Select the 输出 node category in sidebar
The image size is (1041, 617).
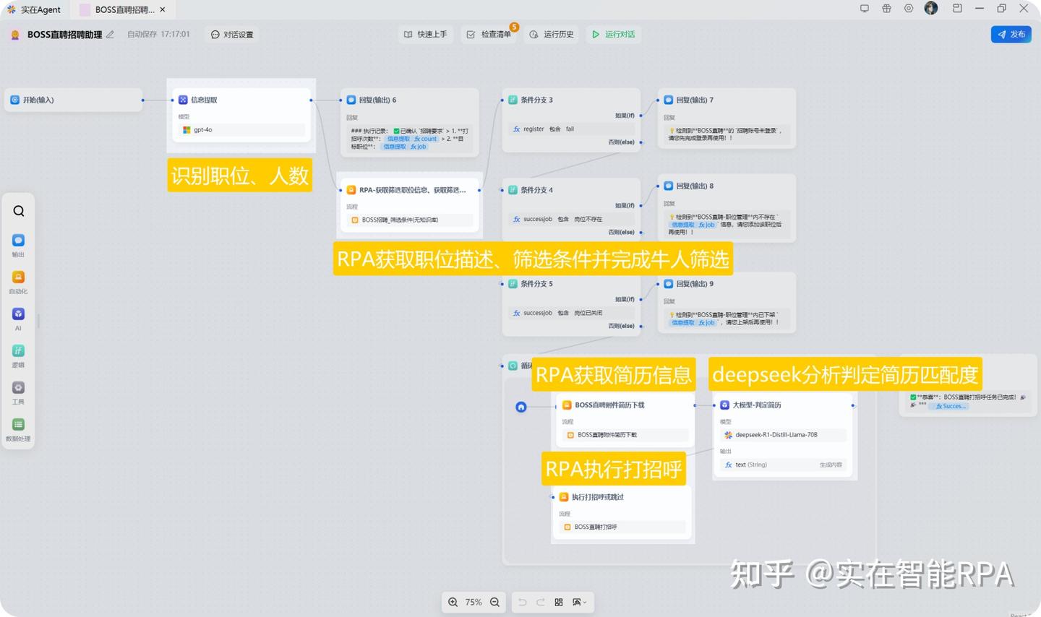click(x=18, y=245)
